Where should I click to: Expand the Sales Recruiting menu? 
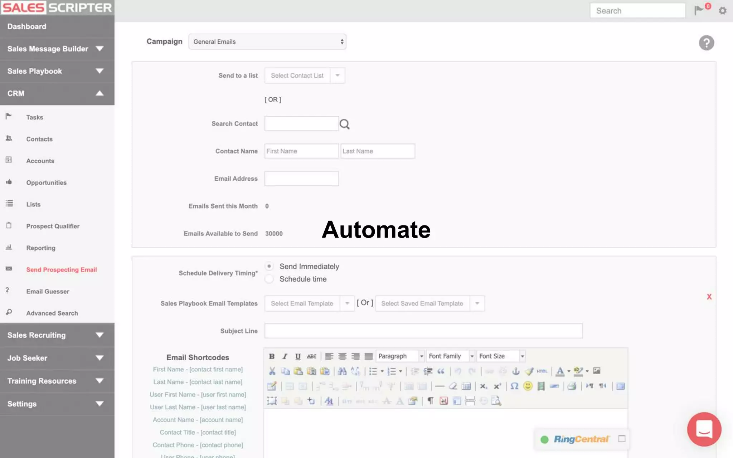point(57,335)
